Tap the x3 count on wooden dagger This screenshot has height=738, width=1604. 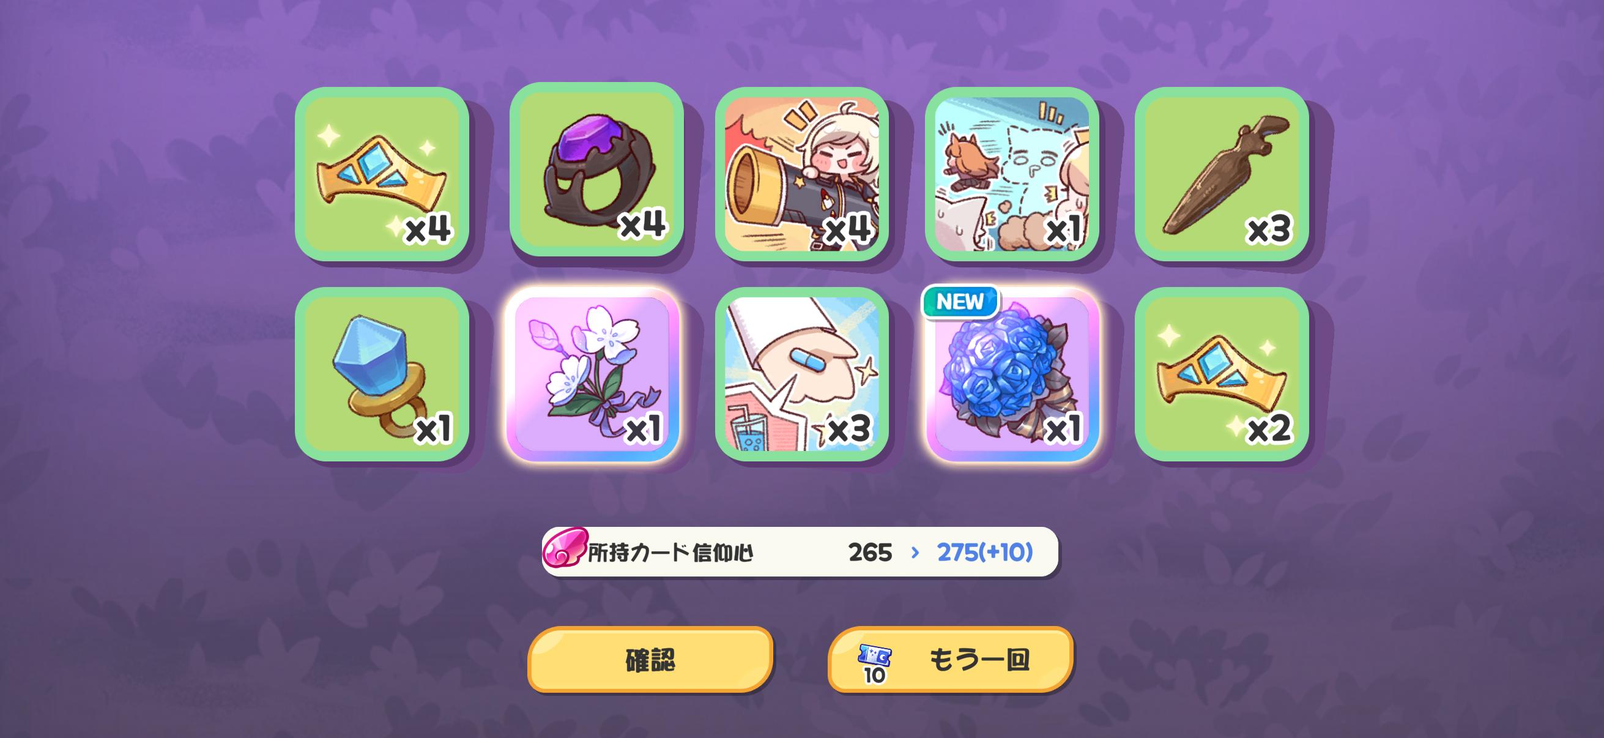point(1269,230)
